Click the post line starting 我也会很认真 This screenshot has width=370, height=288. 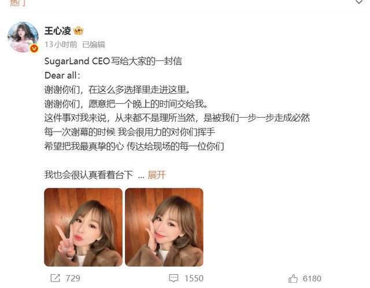point(88,175)
